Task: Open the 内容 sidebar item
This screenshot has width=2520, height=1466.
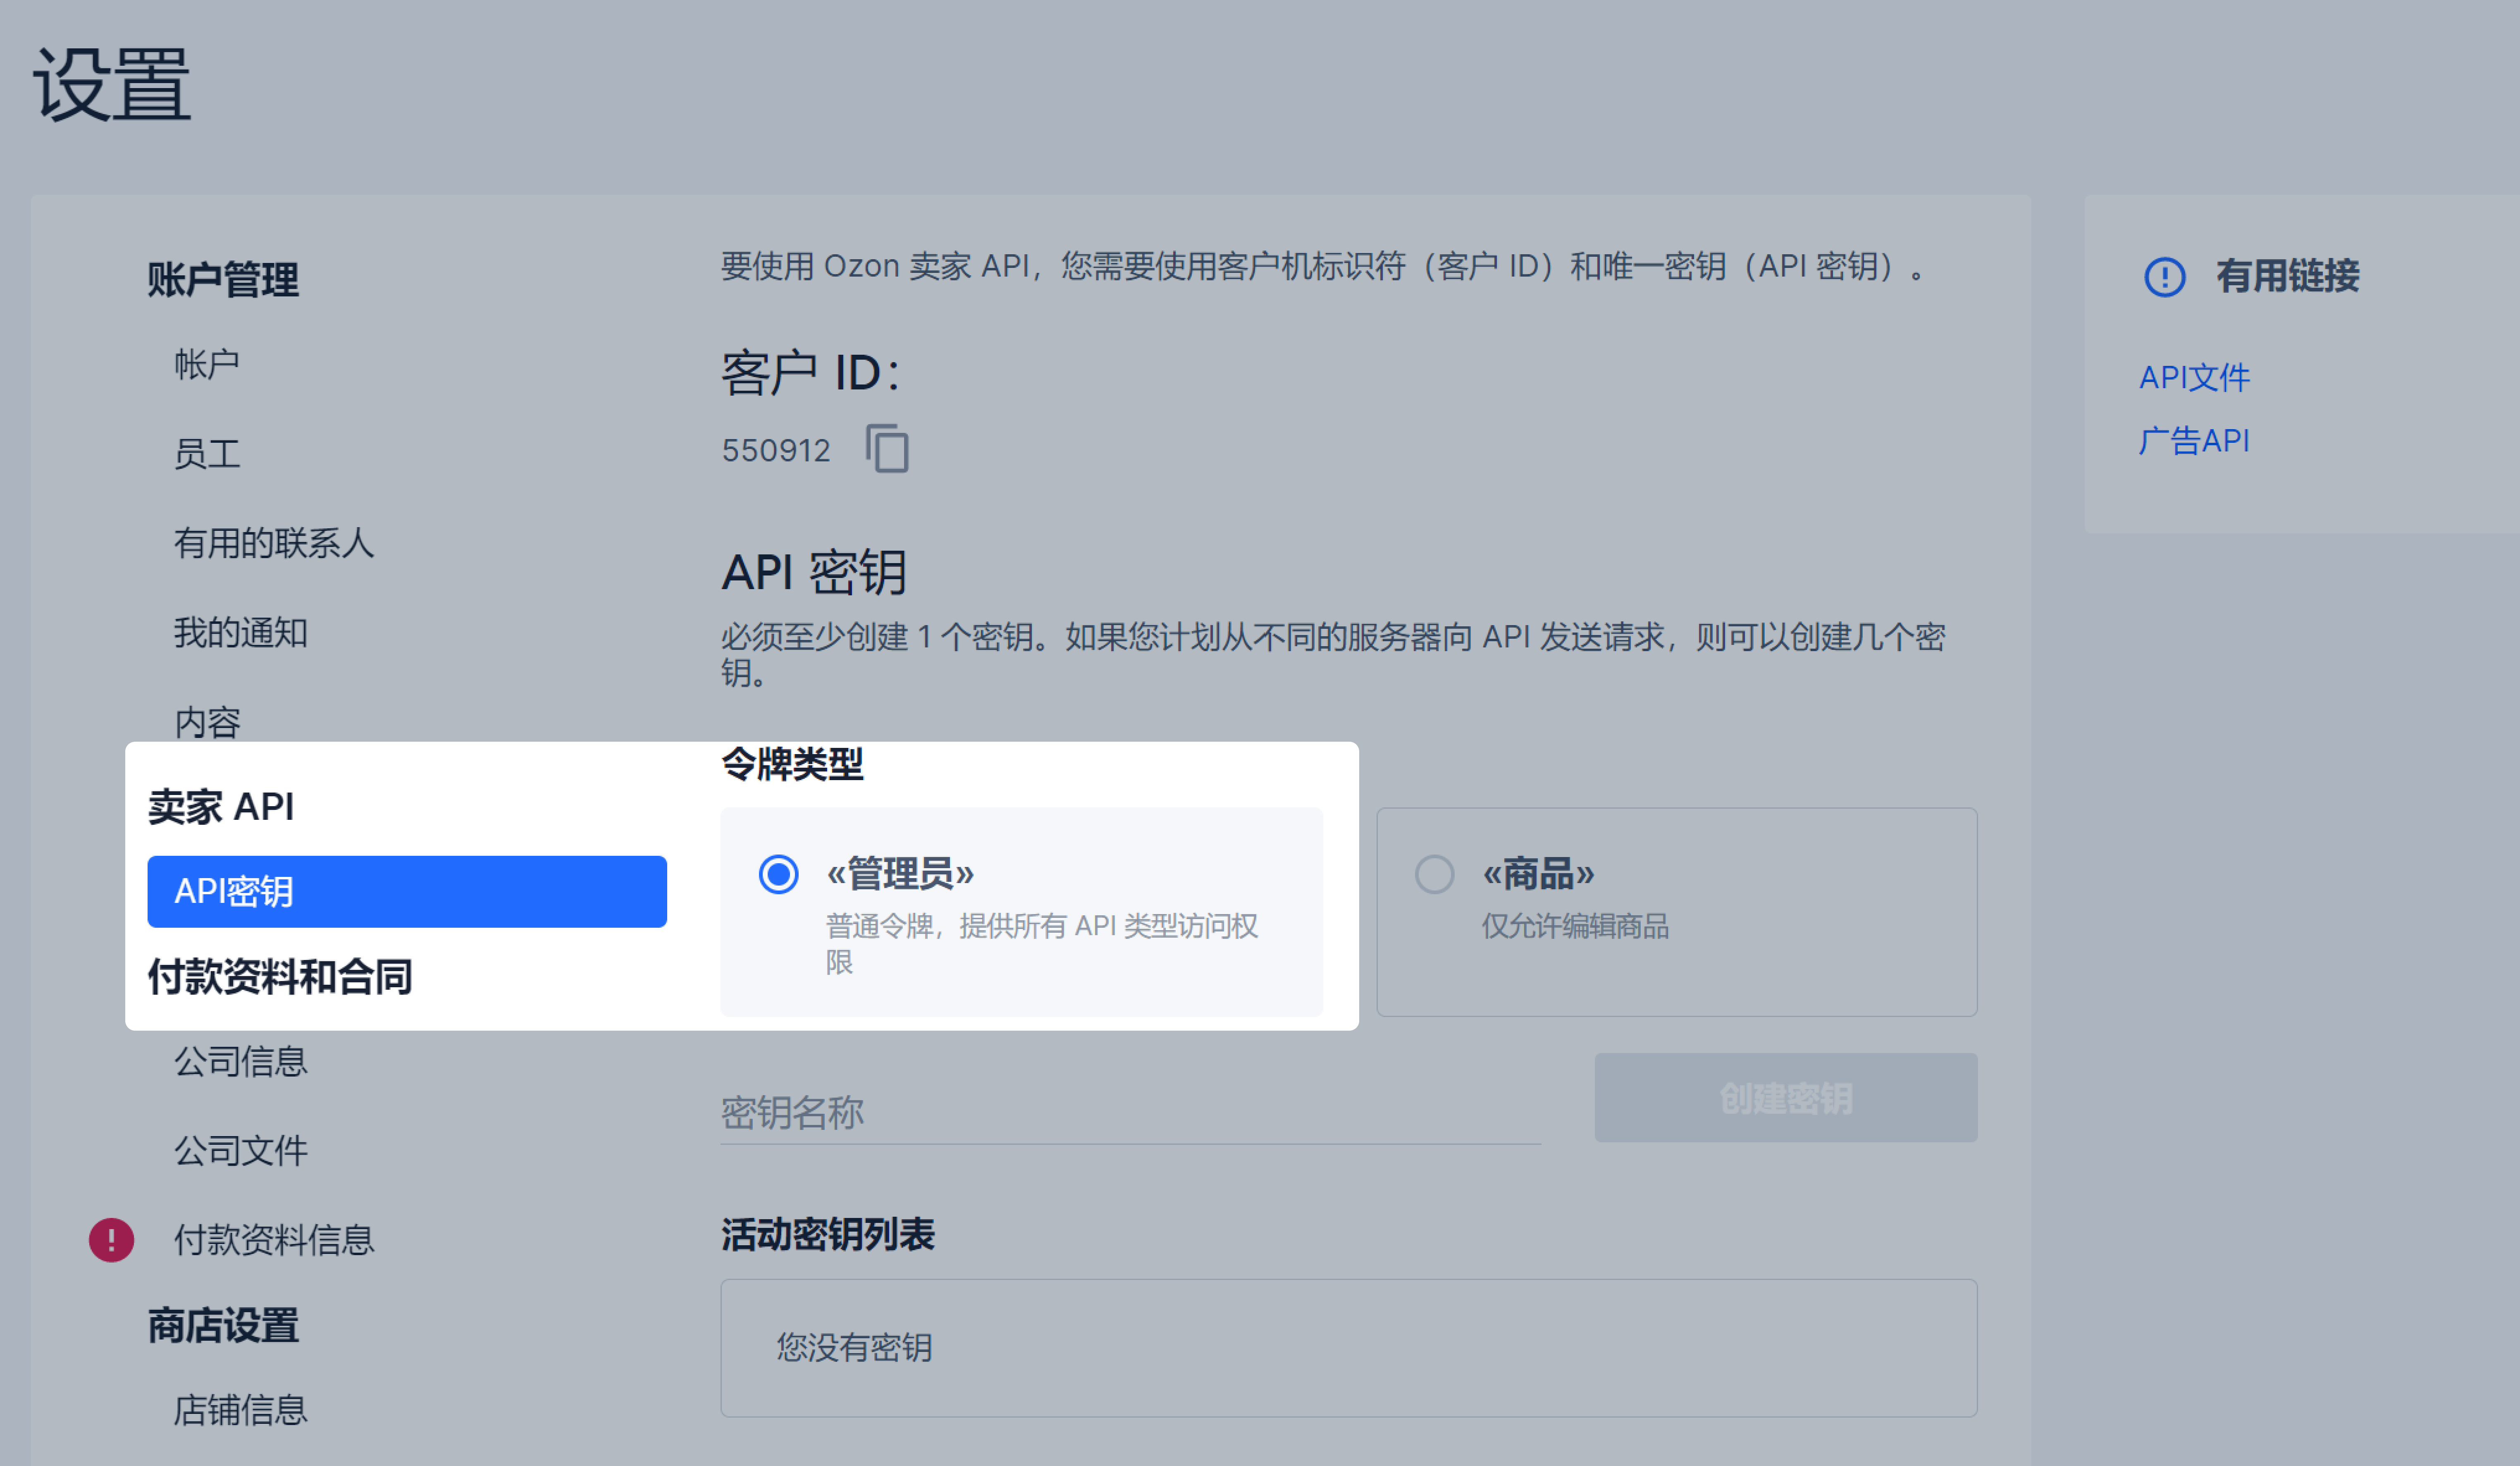Action: 207,722
